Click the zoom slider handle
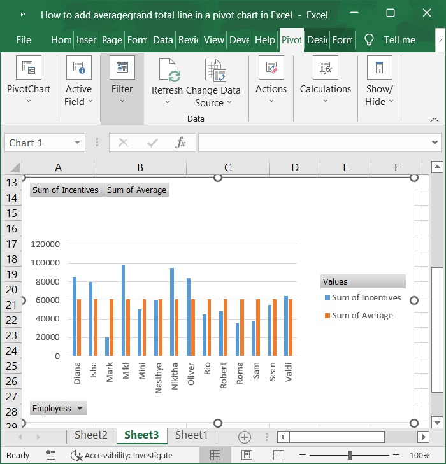Image resolution: width=446 pixels, height=464 pixels. [350, 455]
